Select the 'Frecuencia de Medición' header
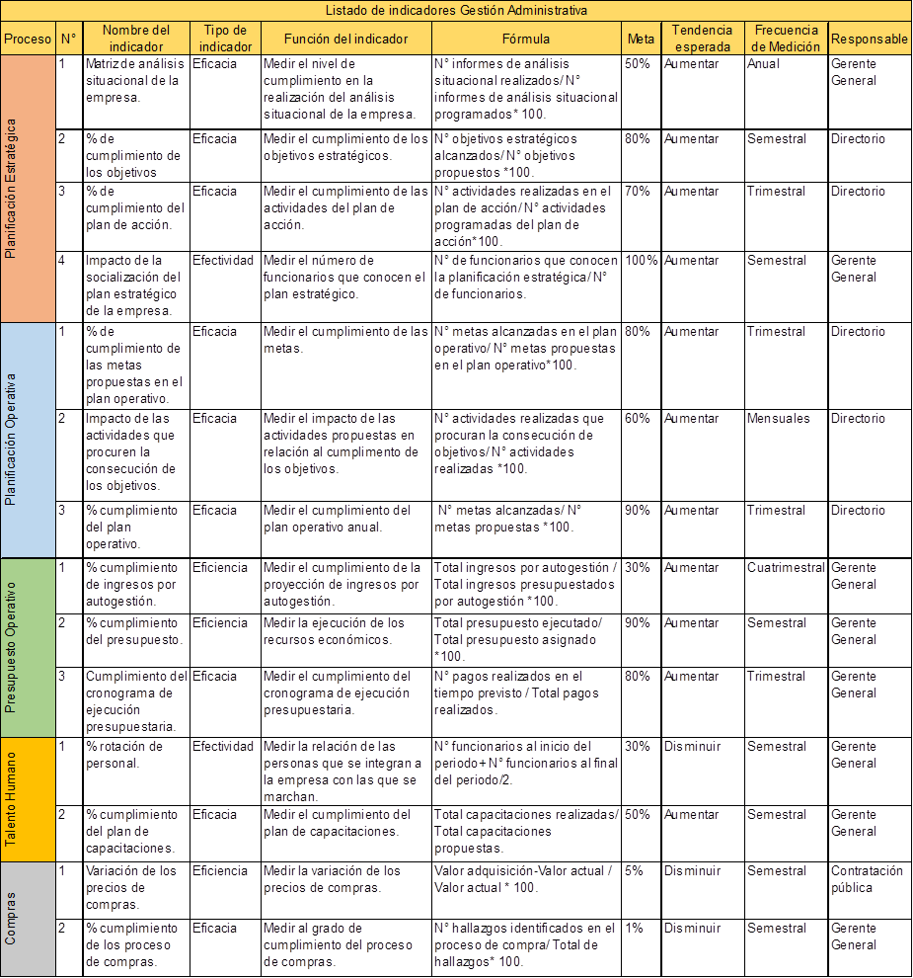This screenshot has height=978, width=913. point(786,39)
